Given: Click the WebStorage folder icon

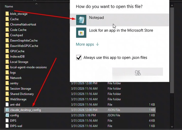Looking at the screenshot, I should [x=7, y=99].
